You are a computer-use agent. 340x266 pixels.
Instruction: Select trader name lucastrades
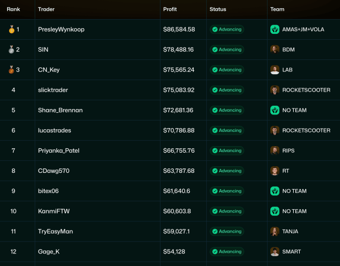point(54,130)
